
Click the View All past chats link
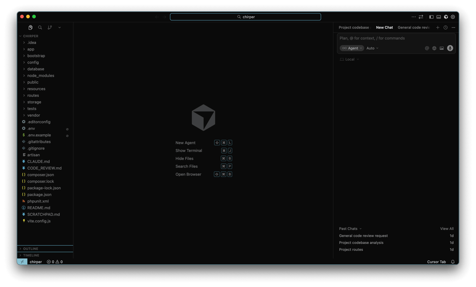tap(447, 229)
